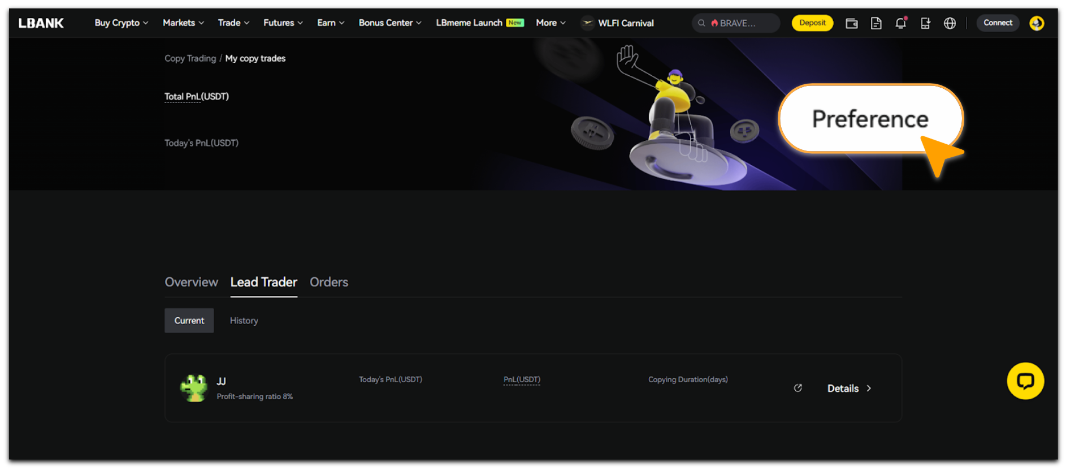Open the wallet assets icon

[851, 23]
